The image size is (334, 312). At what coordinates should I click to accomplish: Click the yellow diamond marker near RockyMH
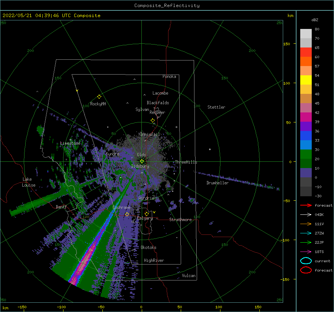[99, 97]
